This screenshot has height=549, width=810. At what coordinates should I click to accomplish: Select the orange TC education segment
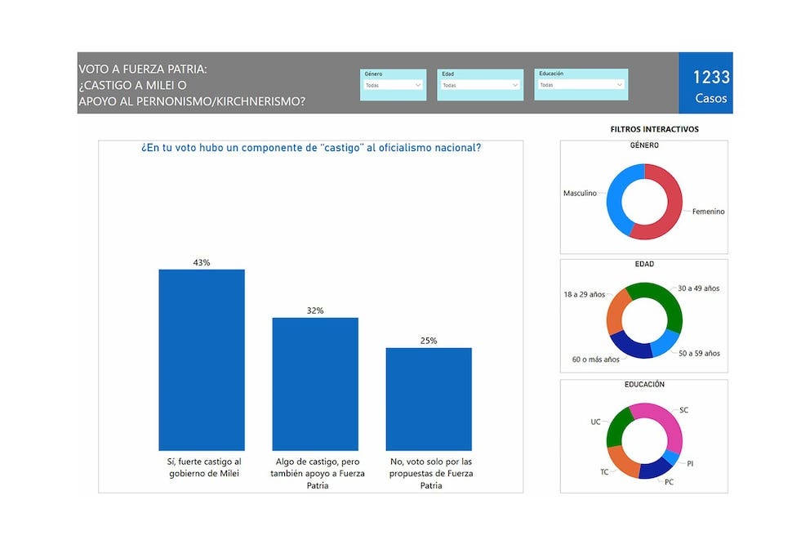coord(623,461)
